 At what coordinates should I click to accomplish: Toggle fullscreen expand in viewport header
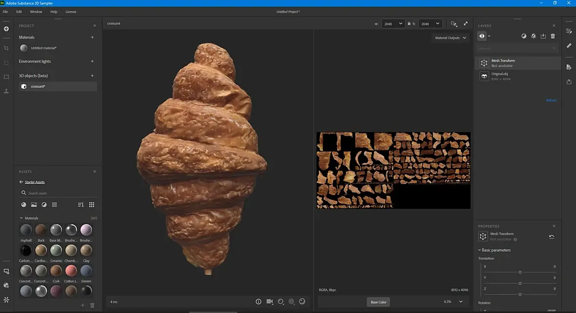click(466, 23)
